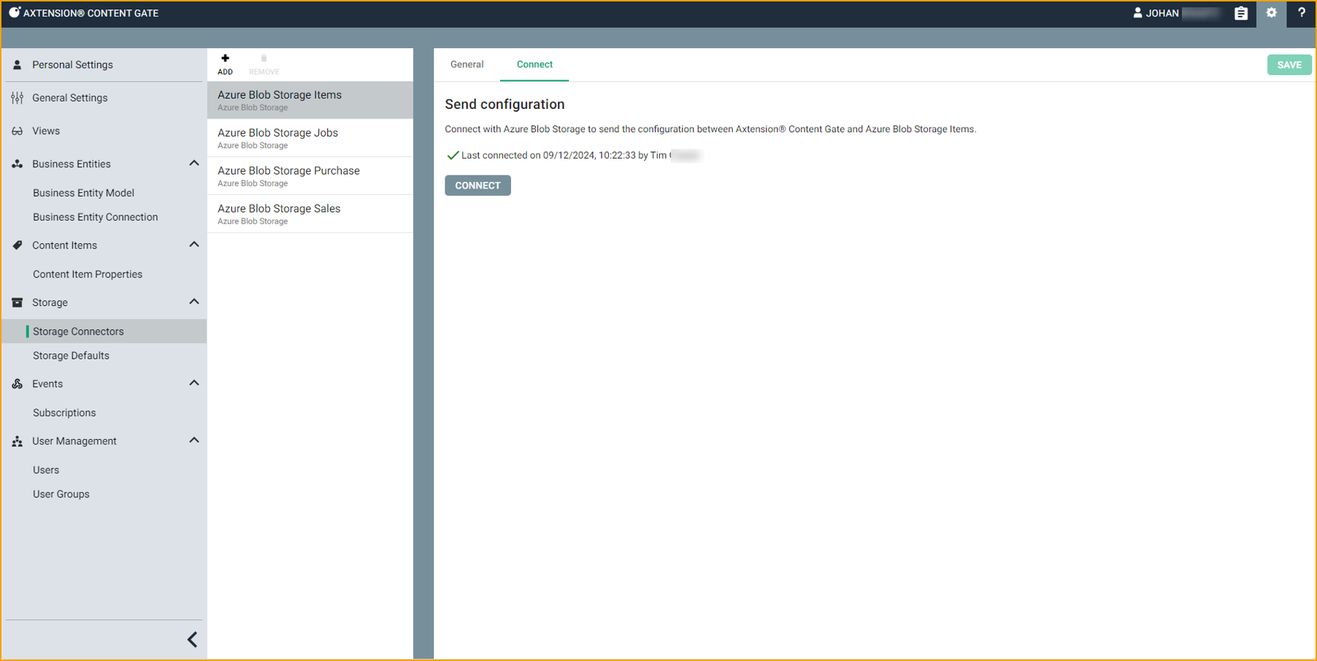
Task: Click the Axtension Content Gate logo icon
Action: coord(15,12)
